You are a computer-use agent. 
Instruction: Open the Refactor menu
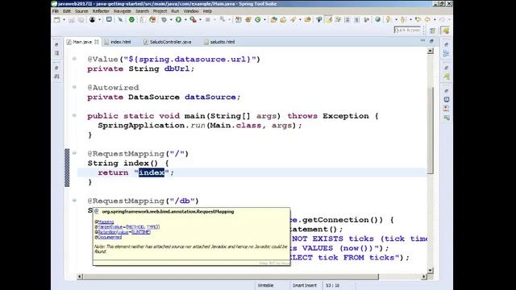pos(101,11)
